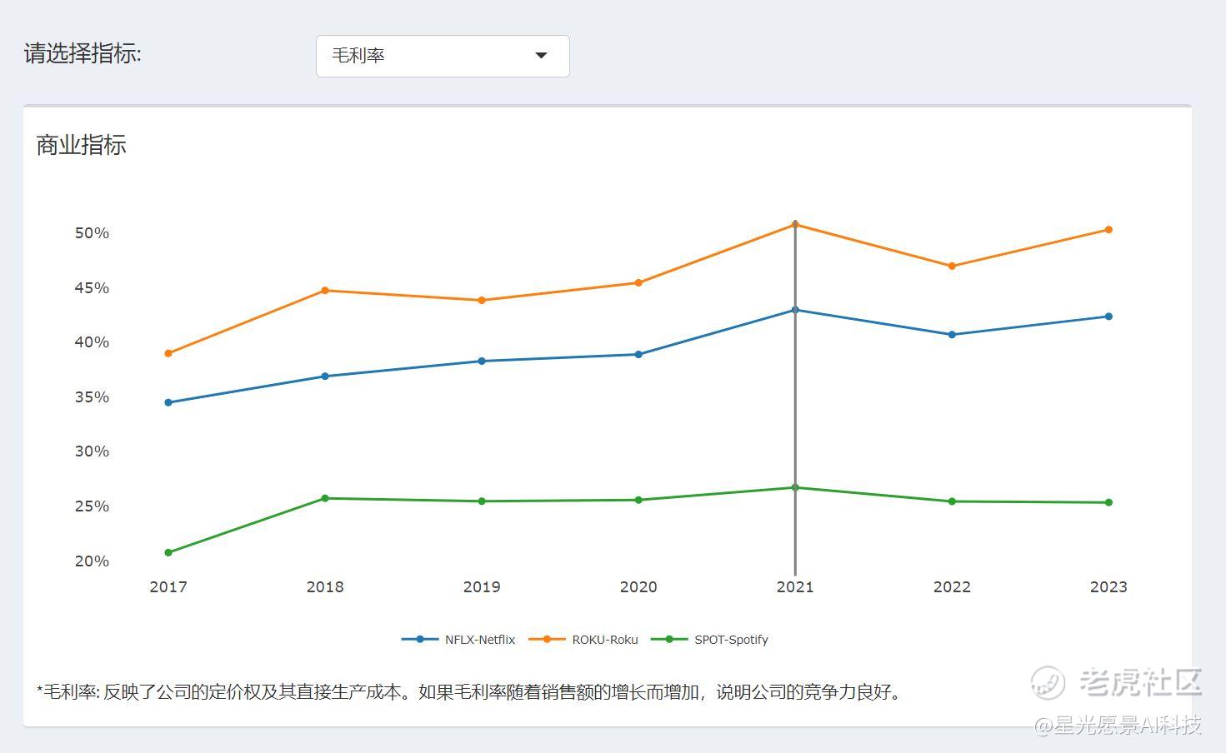The height and width of the screenshot is (753, 1226).
Task: Click the 2017 x-axis label
Action: [x=168, y=586]
